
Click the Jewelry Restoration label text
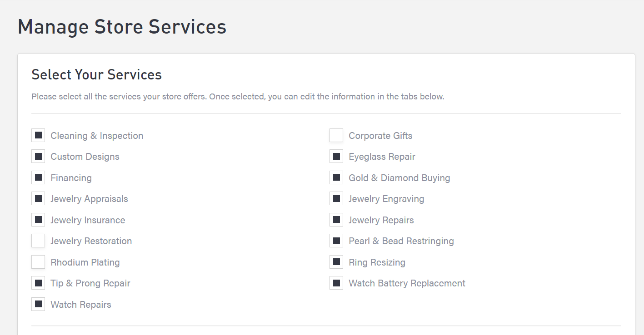click(91, 241)
